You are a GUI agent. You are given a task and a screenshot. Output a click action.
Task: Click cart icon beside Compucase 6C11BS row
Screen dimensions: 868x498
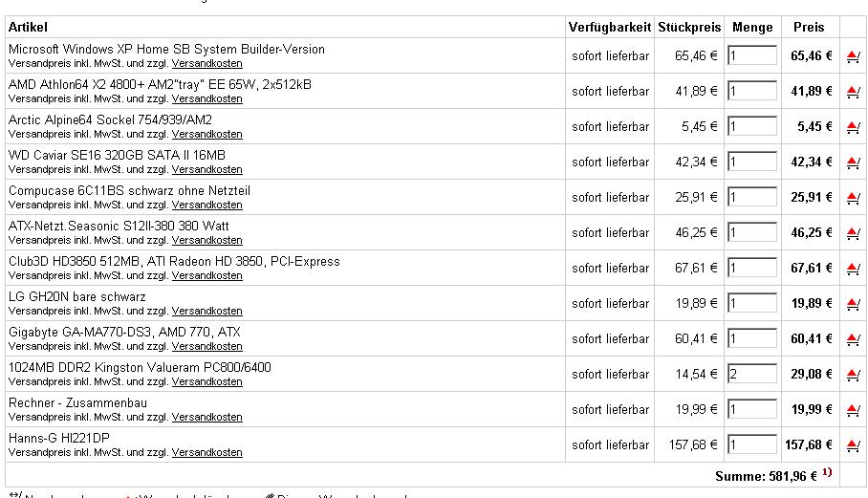[x=853, y=198]
